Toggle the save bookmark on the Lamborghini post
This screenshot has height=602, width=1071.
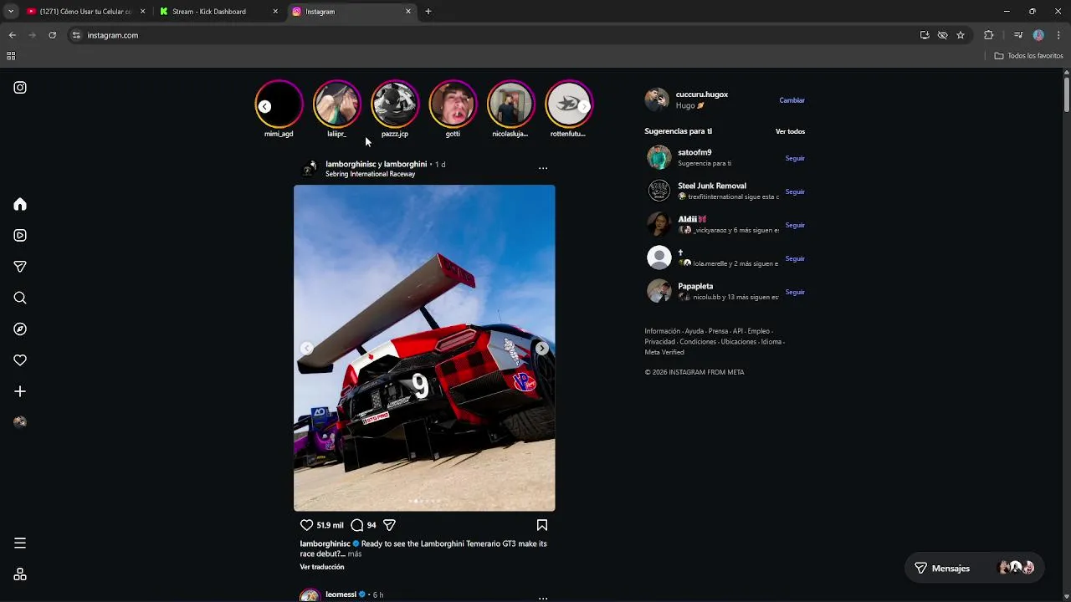point(542,525)
